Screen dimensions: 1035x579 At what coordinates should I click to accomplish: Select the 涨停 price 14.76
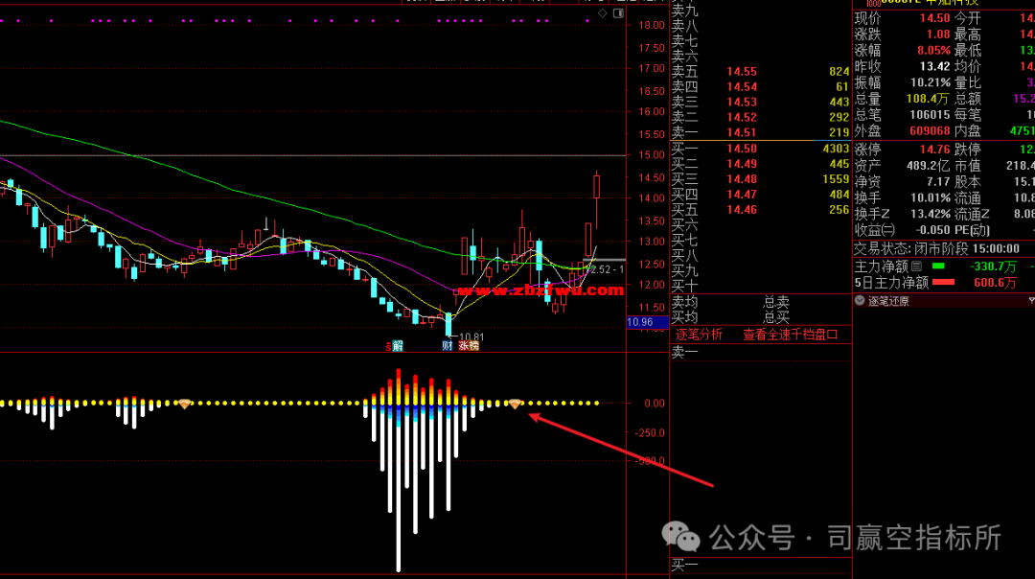coord(934,150)
